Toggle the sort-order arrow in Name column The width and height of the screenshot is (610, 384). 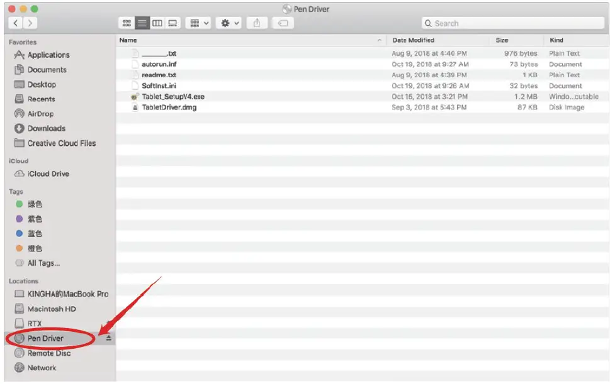pyautogui.click(x=380, y=40)
